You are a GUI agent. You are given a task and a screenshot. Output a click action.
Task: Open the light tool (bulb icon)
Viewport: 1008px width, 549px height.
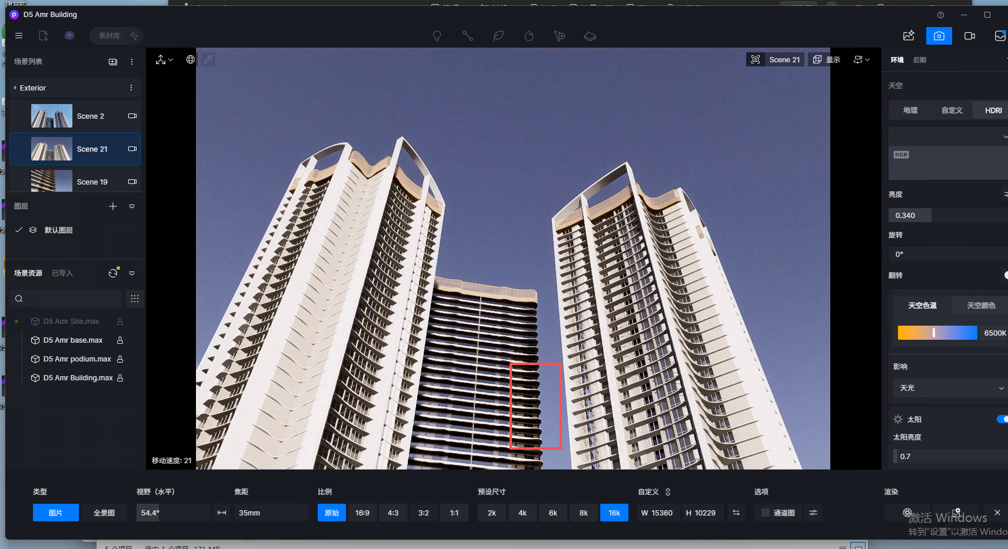[x=437, y=36]
